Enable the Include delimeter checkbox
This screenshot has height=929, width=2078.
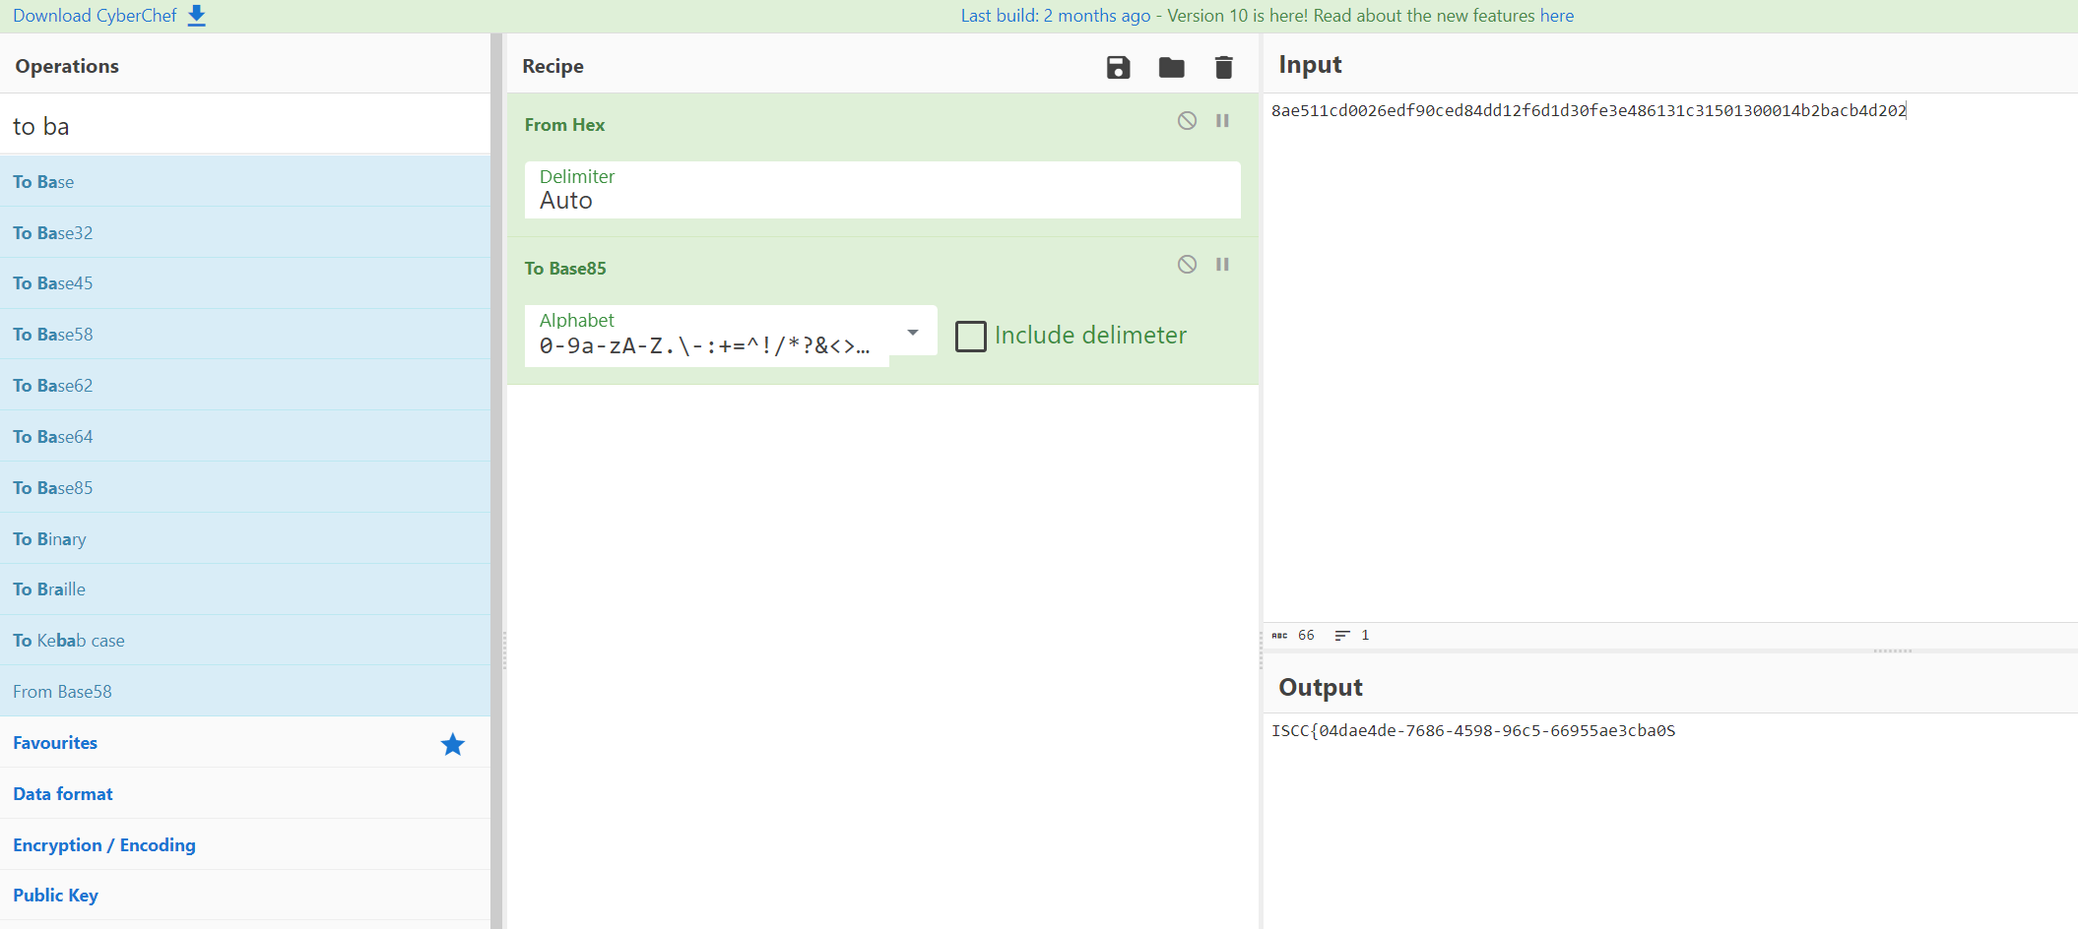coord(971,336)
